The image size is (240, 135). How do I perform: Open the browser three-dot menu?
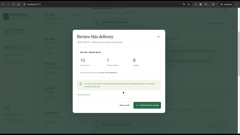[237, 4]
